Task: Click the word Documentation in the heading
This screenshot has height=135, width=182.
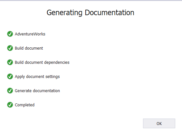Action: [110, 13]
